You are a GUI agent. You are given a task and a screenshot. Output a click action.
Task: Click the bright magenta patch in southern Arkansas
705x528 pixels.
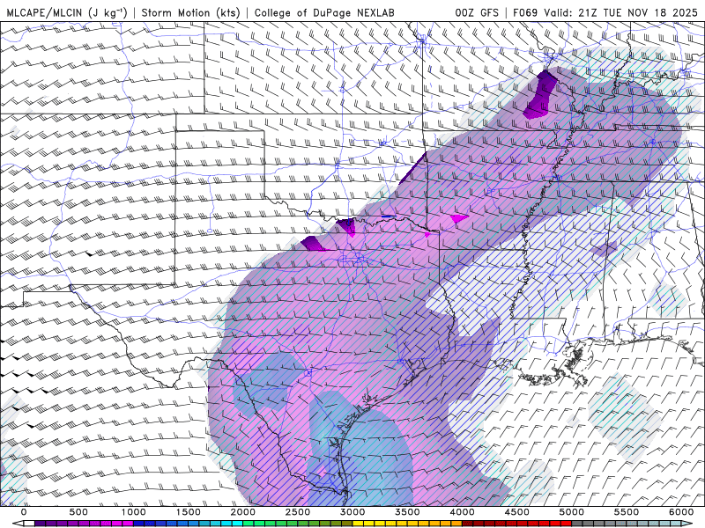tap(459, 218)
